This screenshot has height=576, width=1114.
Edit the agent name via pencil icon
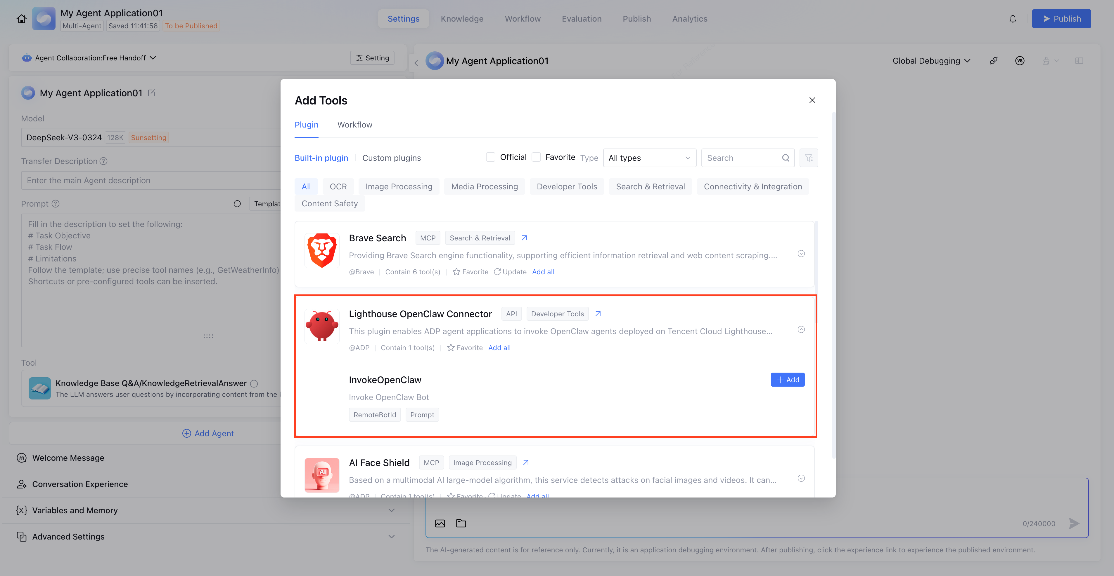[x=151, y=93]
